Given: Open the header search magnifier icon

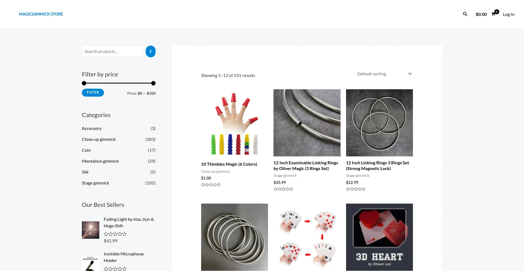Looking at the screenshot, I should pos(465,14).
